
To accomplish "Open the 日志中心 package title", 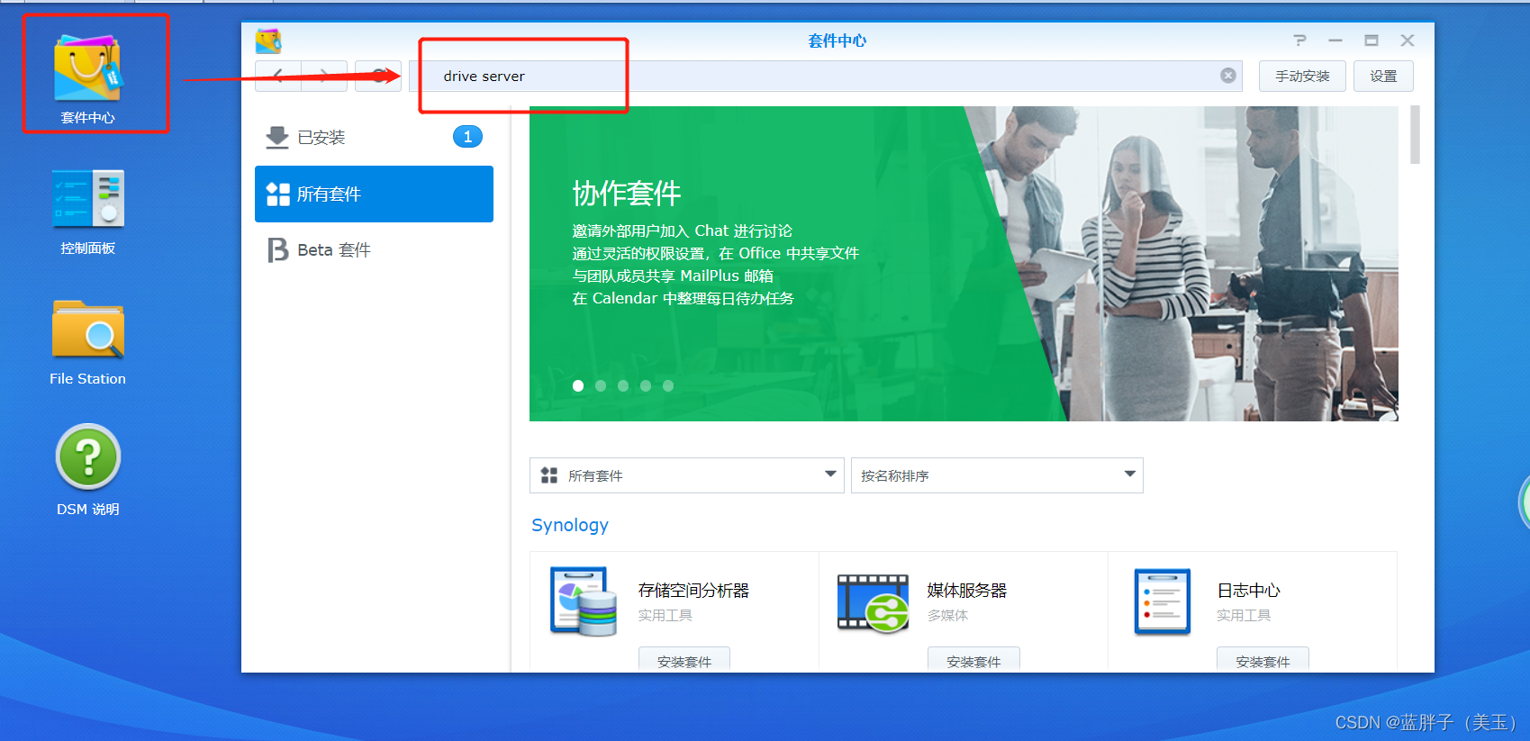I will (1248, 590).
